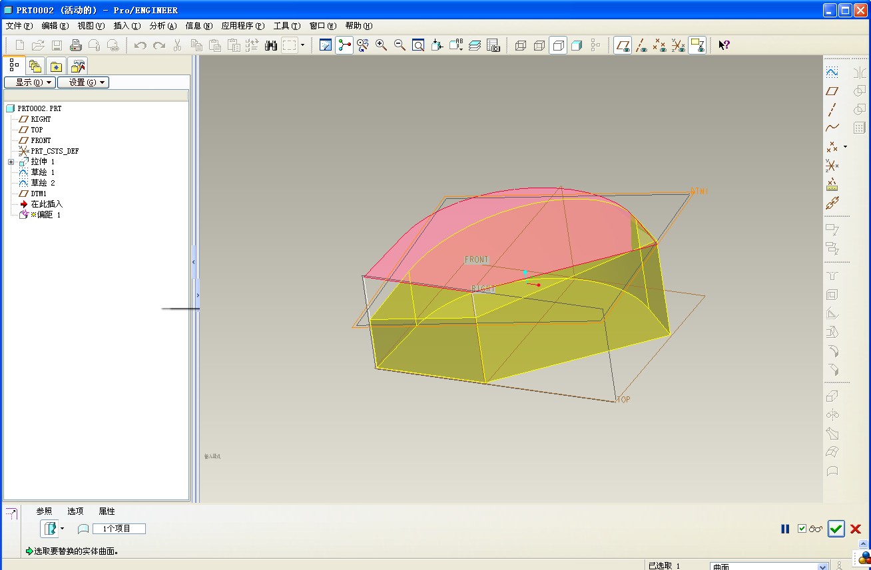The height and width of the screenshot is (570, 871).
Task: Pause the offset feature tool
Action: [x=785, y=529]
